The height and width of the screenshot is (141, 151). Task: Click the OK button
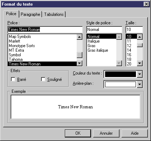(x=78, y=133)
